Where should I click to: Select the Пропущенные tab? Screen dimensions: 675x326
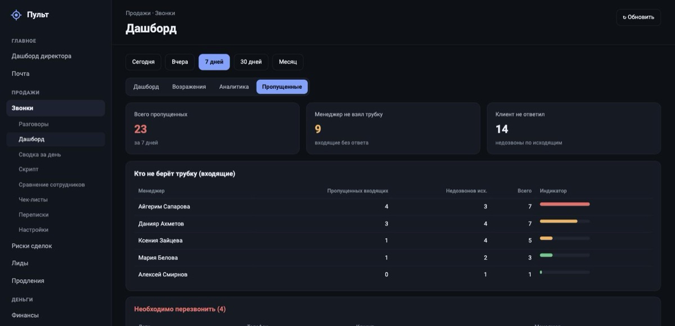coord(282,87)
